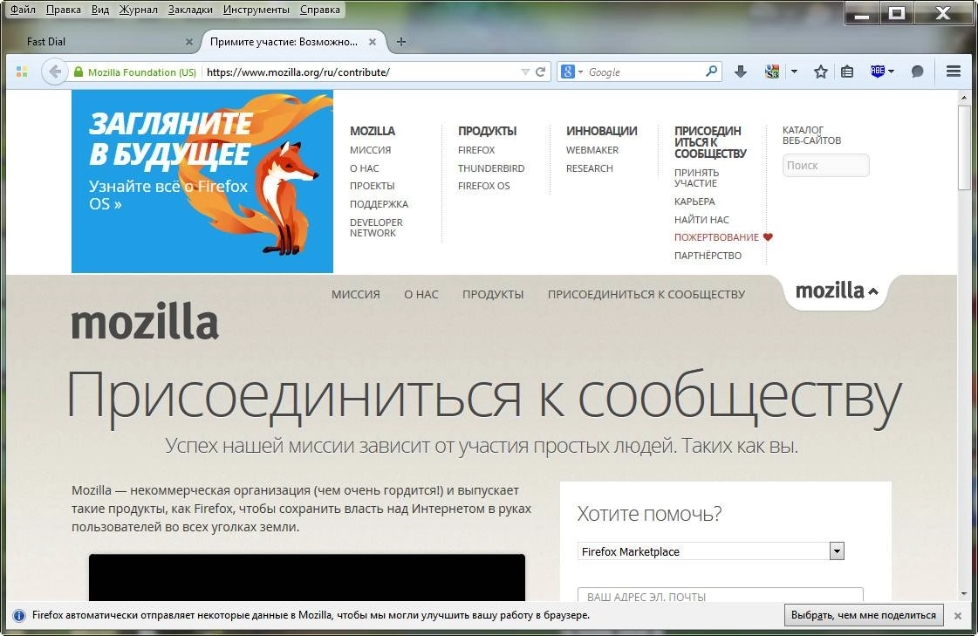The height and width of the screenshot is (636, 978).
Task: Open О НАС link under Mozilla column
Action: coord(365,168)
